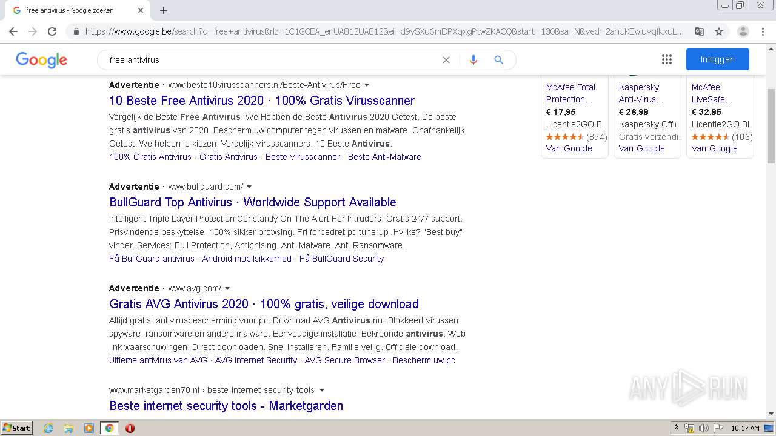Image resolution: width=776 pixels, height=436 pixels.
Task: Open the Chrome profile avatar icon
Action: pyautogui.click(x=743, y=31)
